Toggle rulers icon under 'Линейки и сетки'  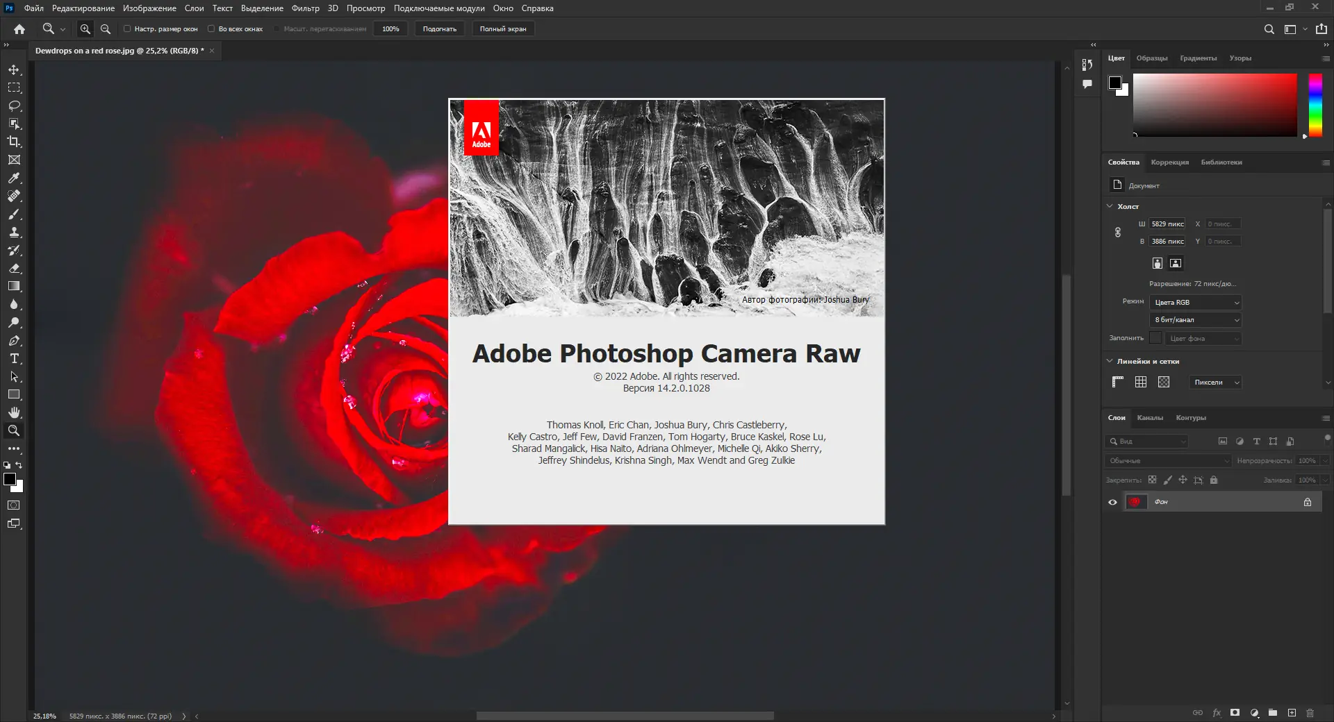tap(1117, 382)
